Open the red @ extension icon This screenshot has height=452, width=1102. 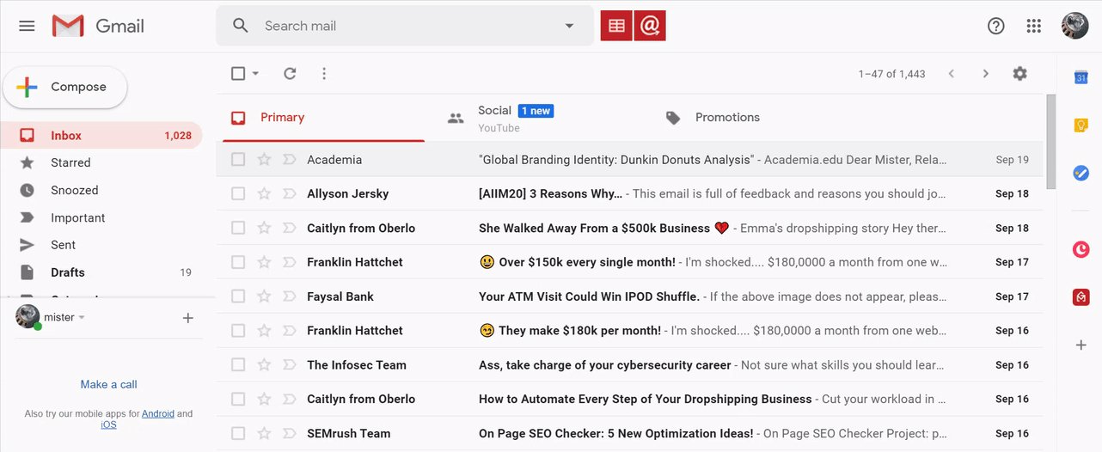click(x=650, y=26)
